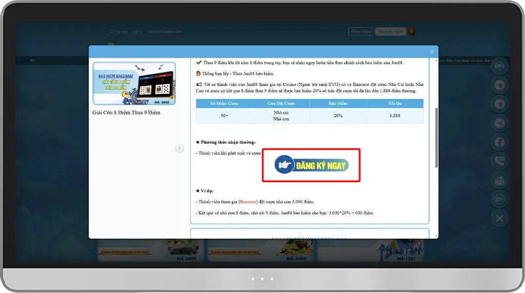
Task: Click the red Baccarat link in the example
Action: (x=248, y=202)
